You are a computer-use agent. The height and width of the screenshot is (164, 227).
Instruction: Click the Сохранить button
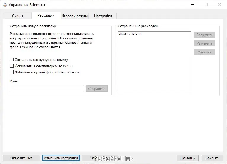(97, 89)
